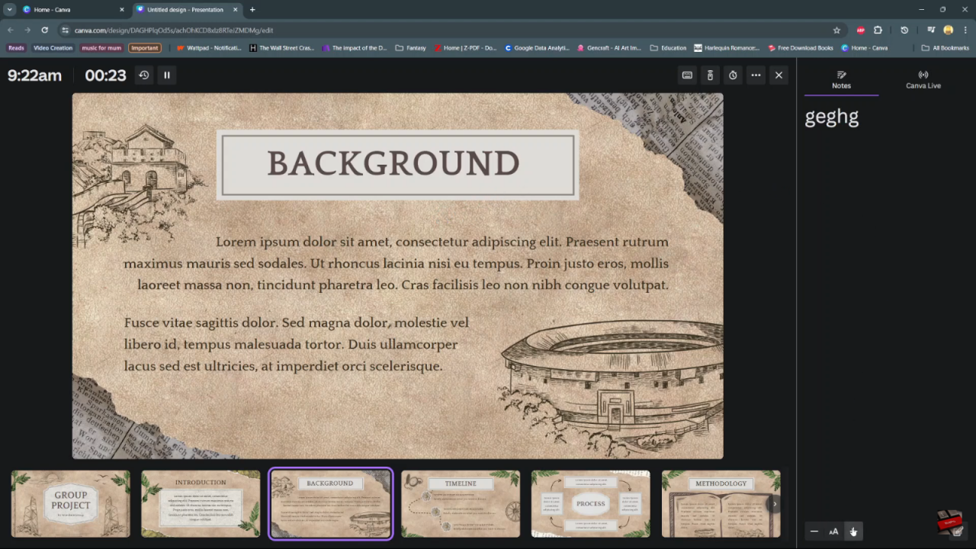Open the 'Video Creation' bookmark group
The height and width of the screenshot is (549, 976).
tap(53, 48)
